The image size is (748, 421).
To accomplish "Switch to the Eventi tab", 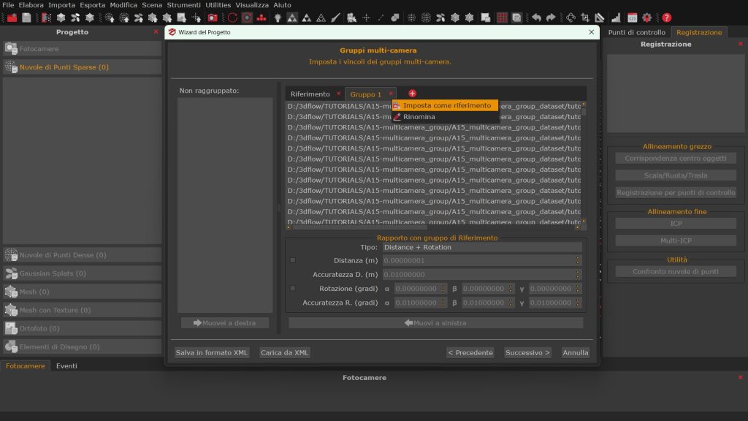I will click(66, 366).
